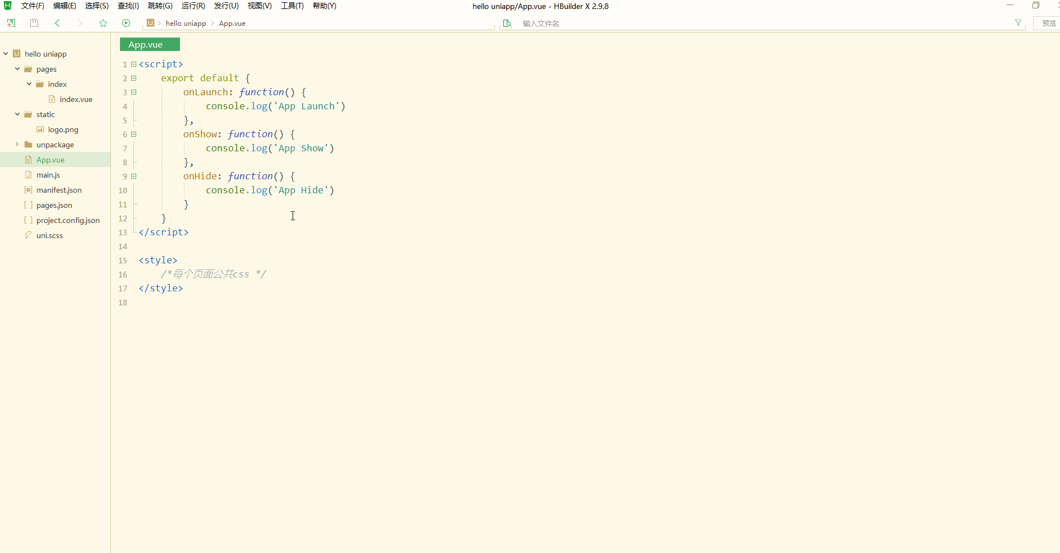Click App.vue in the breadcrumb
Screen dimensions: 1060x553
pyautogui.click(x=232, y=24)
